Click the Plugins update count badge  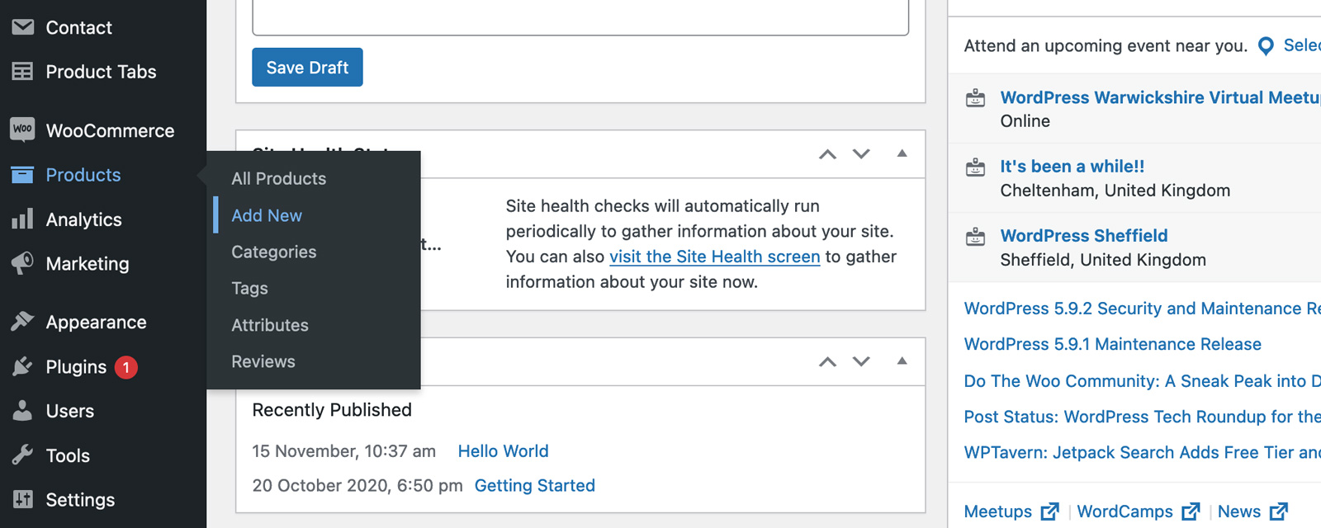[125, 366]
